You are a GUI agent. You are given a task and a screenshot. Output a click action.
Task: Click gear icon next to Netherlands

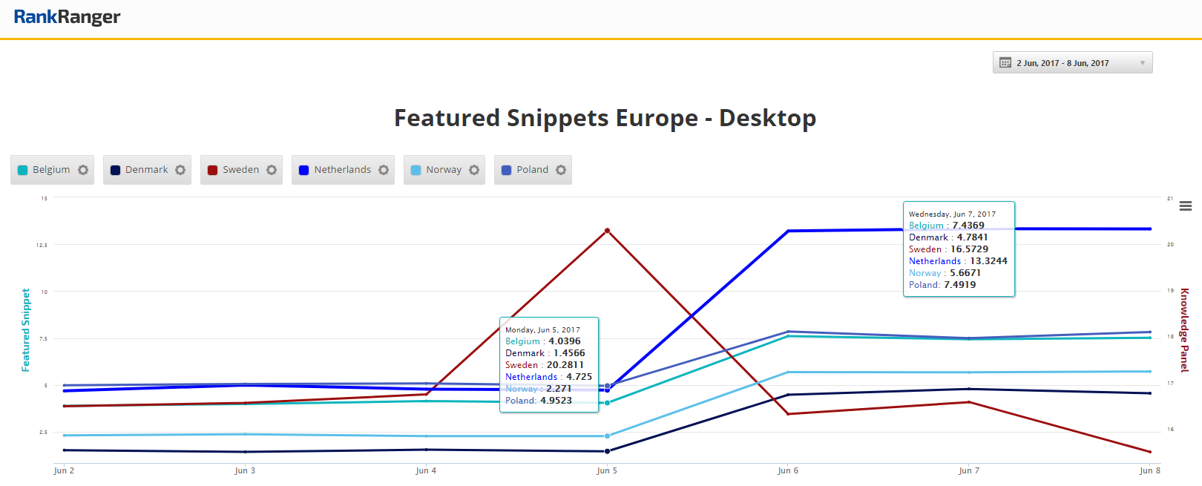coord(384,170)
